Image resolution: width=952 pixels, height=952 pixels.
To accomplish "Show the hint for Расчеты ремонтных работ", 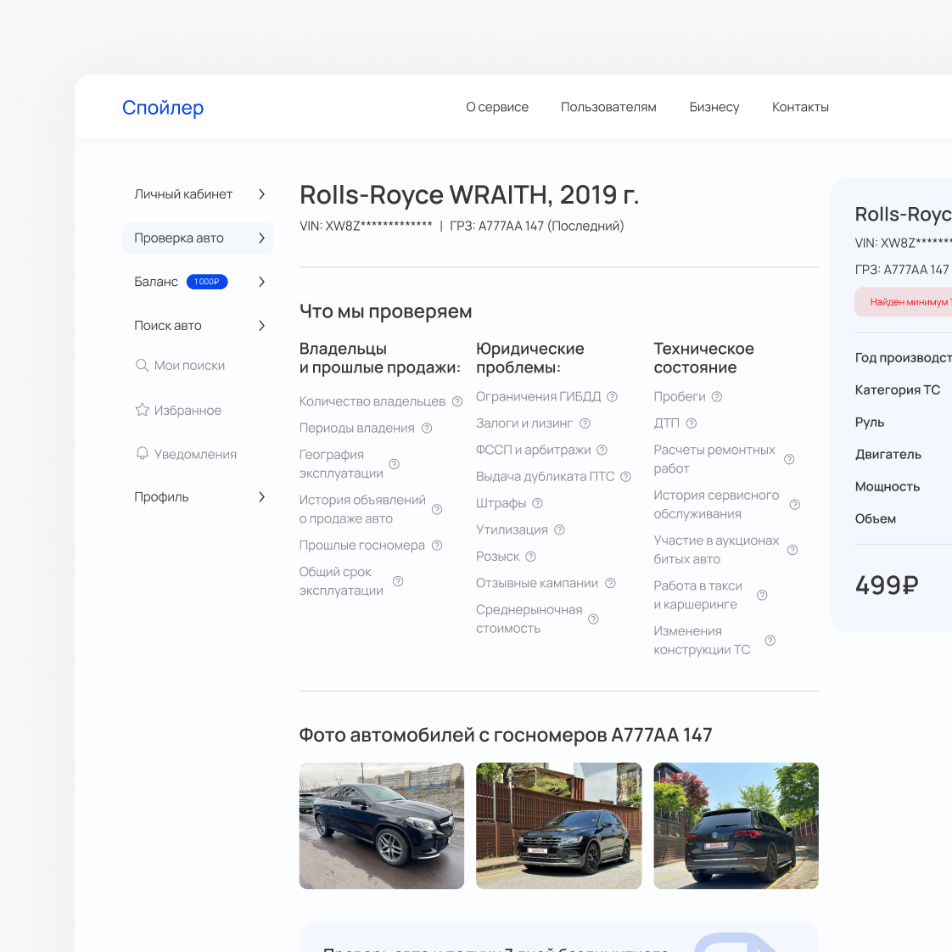I will pos(789,459).
